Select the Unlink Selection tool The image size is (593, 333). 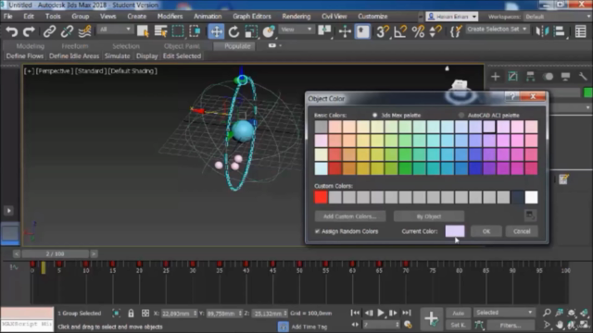point(67,31)
